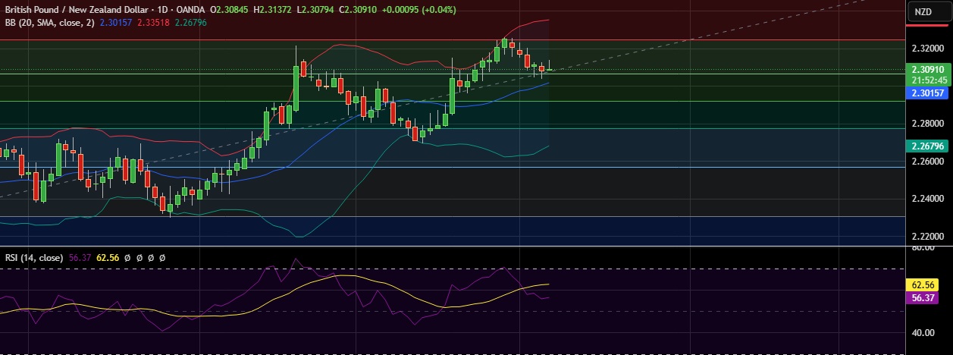Click the 56.37 value in RSI legend
Screen dimensions: 953x355
tap(80, 258)
